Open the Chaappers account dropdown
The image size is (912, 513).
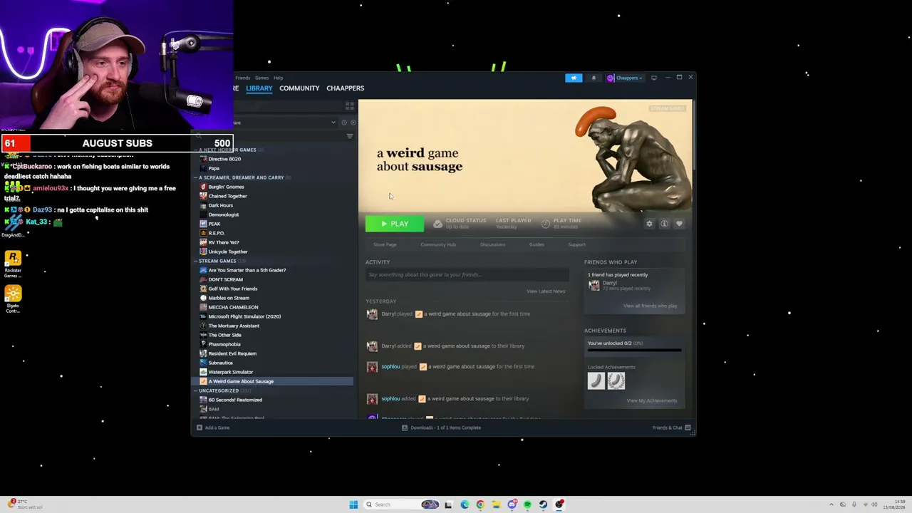point(625,78)
